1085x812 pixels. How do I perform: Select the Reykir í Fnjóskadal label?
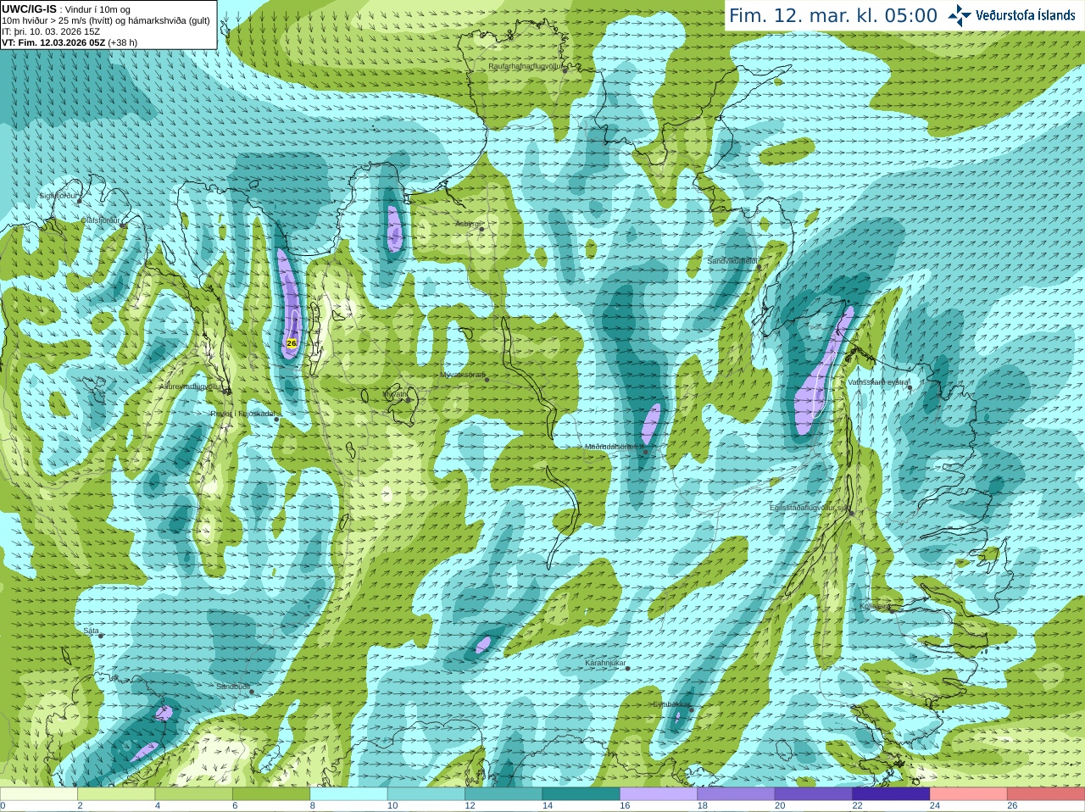point(242,414)
